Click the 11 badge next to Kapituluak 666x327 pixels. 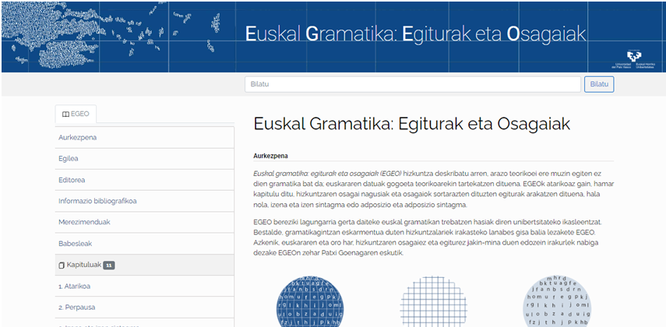109,265
